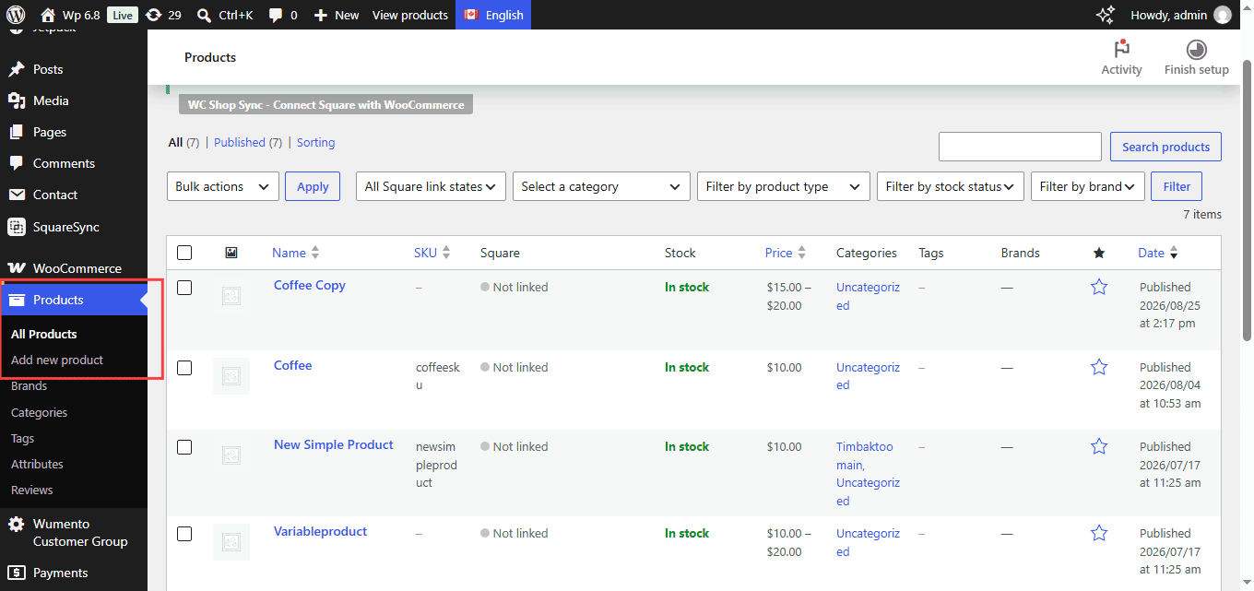Apply the selected bulk action
Viewport: 1254px width, 591px height.
(313, 186)
